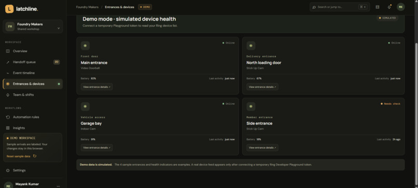Screen dimensions: 418x188
Task: Open Insights page
Action: [33, 128]
